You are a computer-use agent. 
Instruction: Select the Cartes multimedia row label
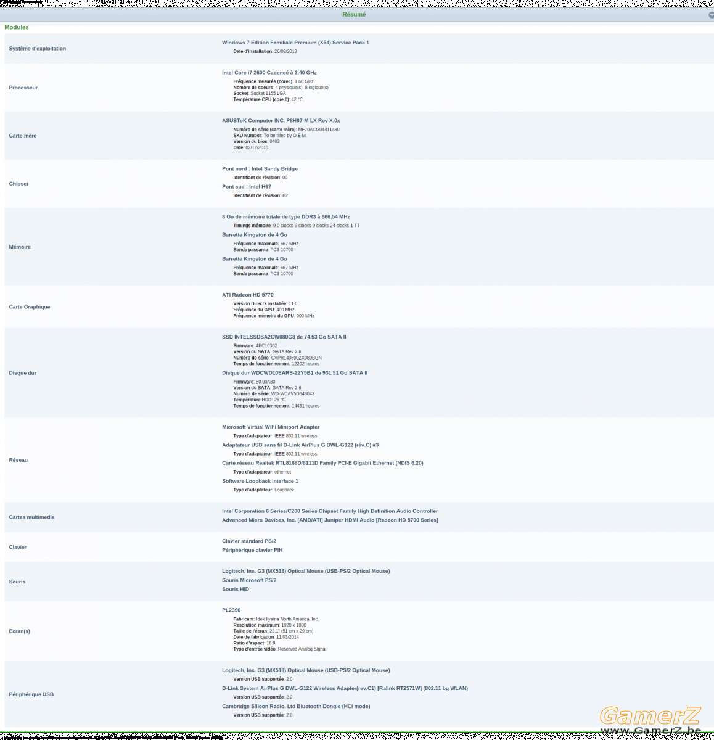click(x=32, y=517)
